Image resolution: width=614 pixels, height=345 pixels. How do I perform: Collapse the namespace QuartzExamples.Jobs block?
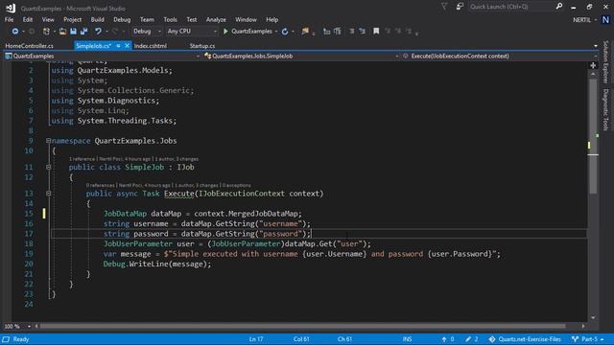(48, 141)
